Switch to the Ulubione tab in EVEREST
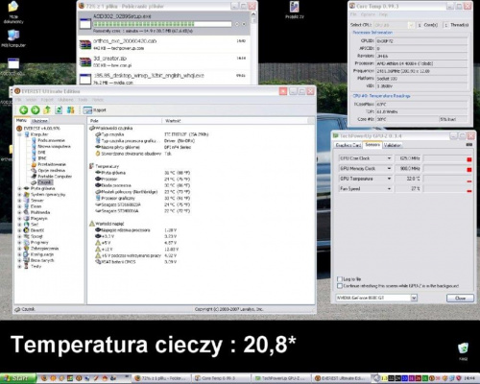The height and width of the screenshot is (384, 480). point(39,121)
